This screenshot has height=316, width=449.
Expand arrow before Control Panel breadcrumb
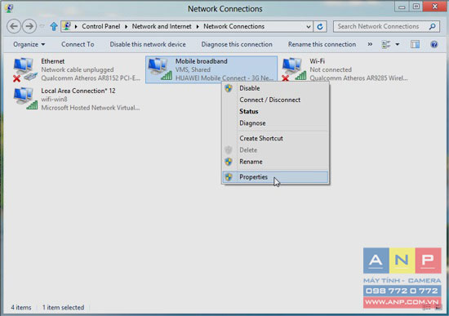pos(76,27)
